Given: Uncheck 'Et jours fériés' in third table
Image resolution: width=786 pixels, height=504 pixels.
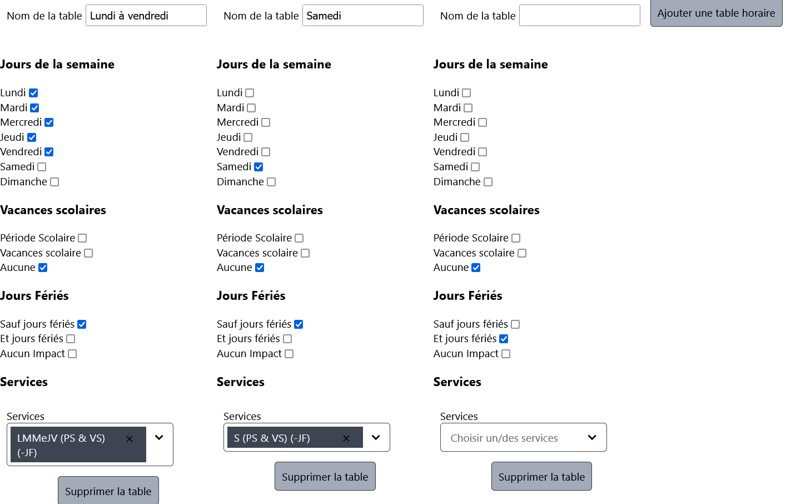Looking at the screenshot, I should (x=504, y=339).
